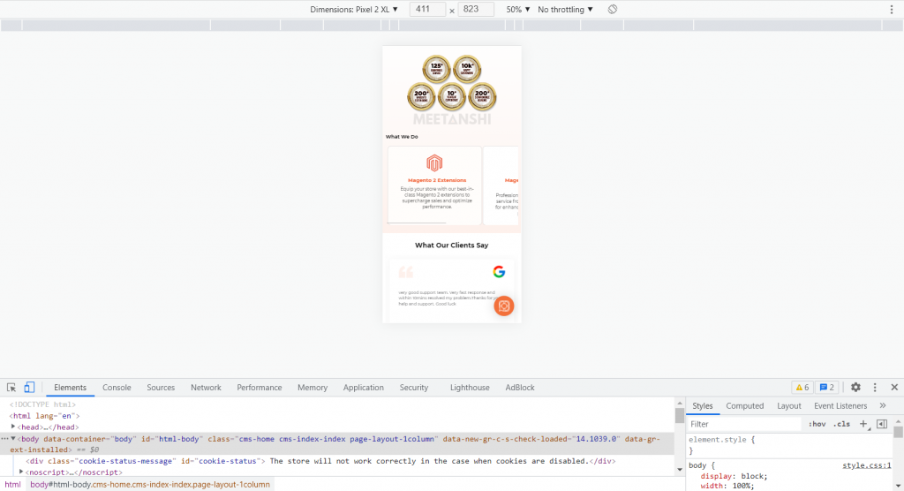Click the warnings count badge
Screen dimensions: 904x491
(x=802, y=388)
